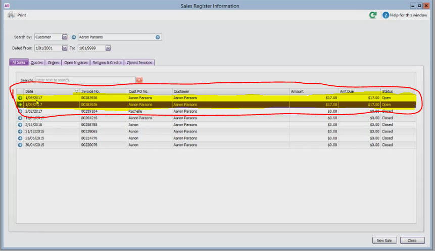Open the Dated From date picker dropdown
The height and width of the screenshot is (251, 435).
click(x=65, y=48)
